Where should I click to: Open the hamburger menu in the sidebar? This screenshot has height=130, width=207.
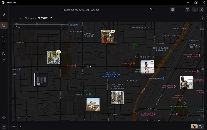coord(4,8)
